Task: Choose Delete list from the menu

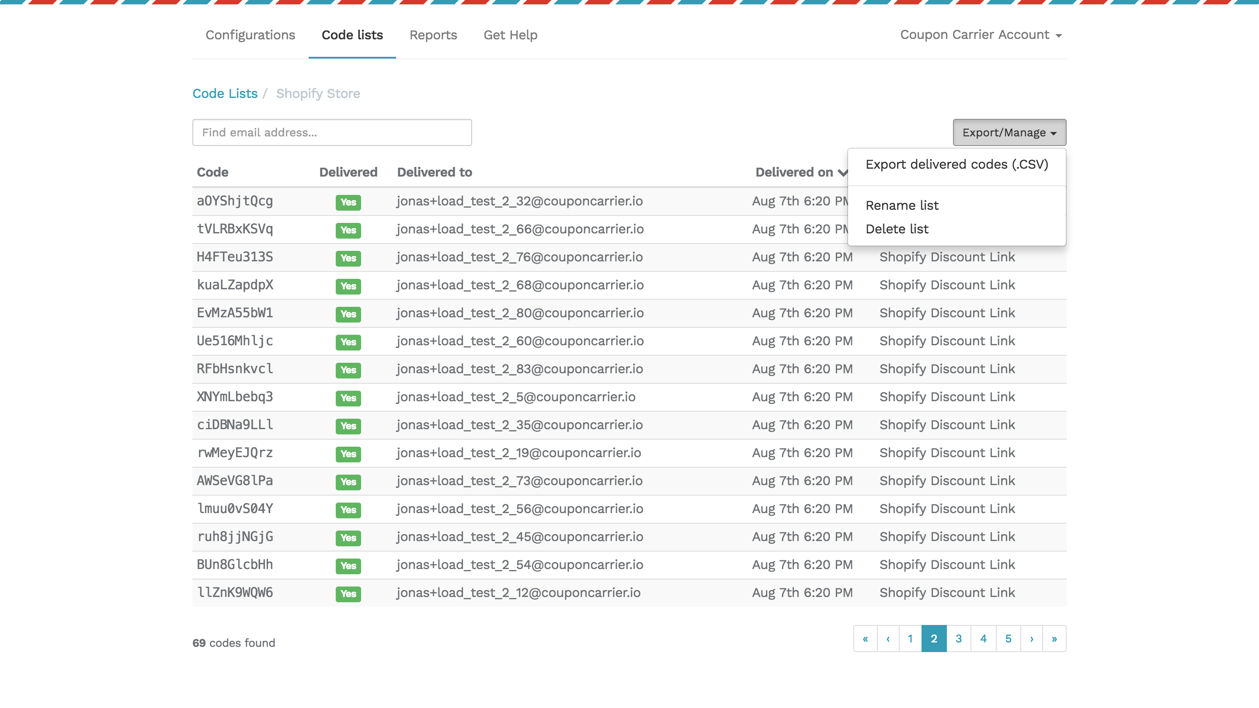Action: click(x=897, y=229)
